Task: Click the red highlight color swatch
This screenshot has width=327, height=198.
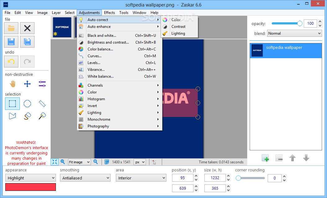Action: 30,187
